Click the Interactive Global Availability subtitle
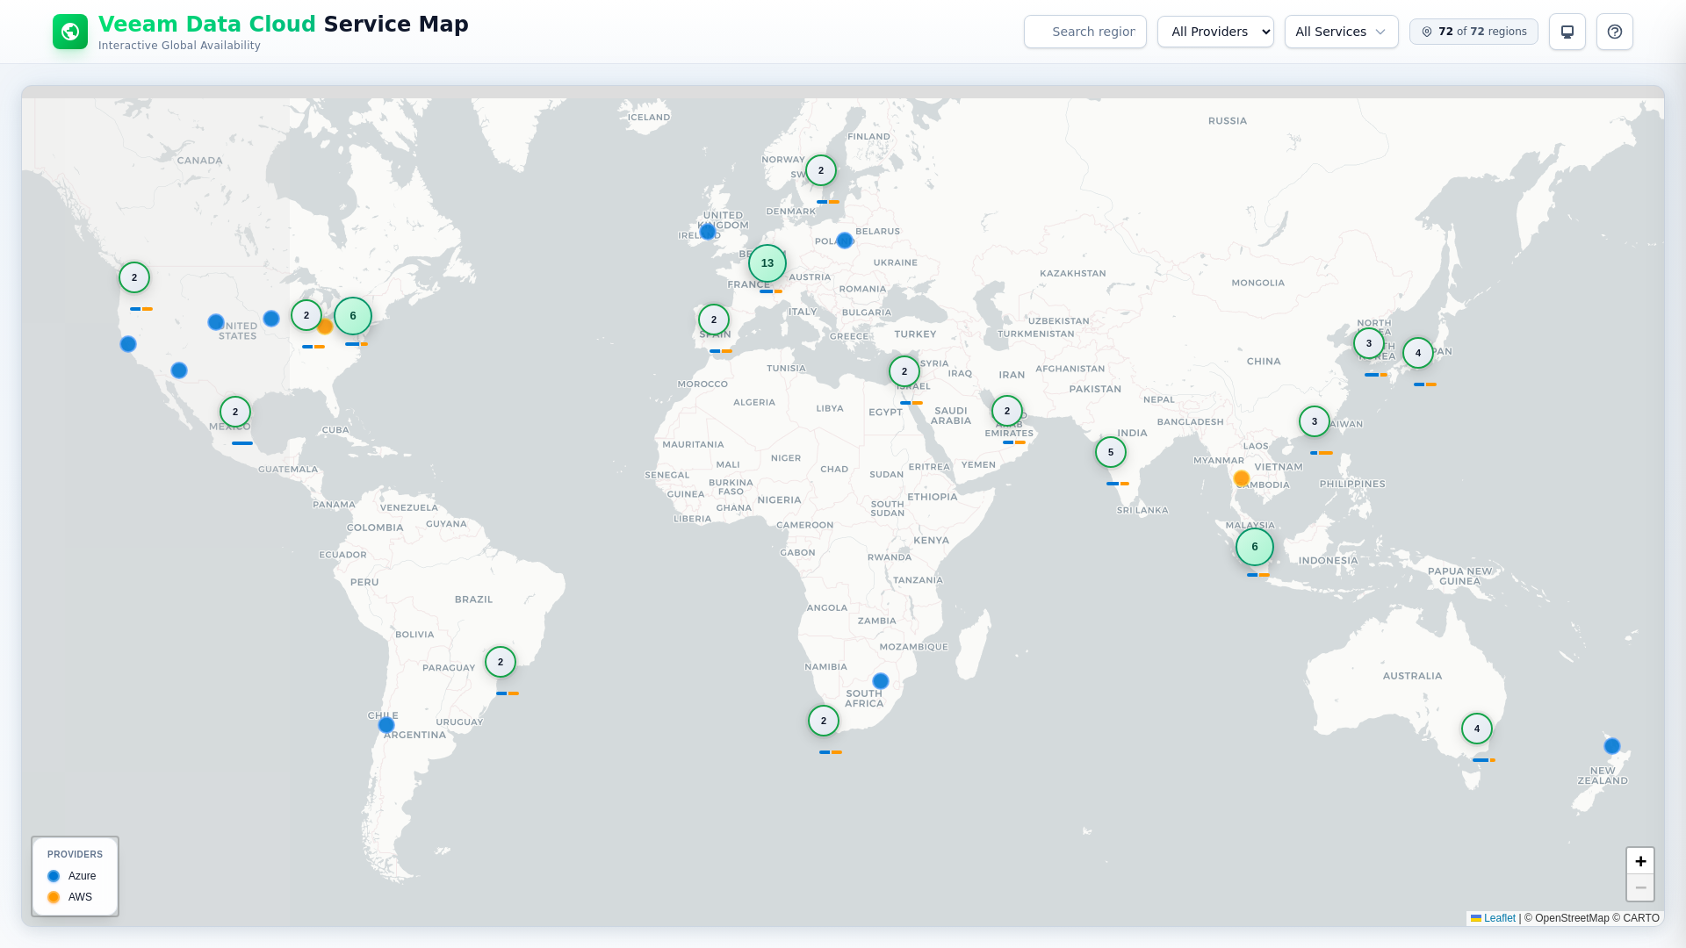The width and height of the screenshot is (1686, 948). [179, 46]
